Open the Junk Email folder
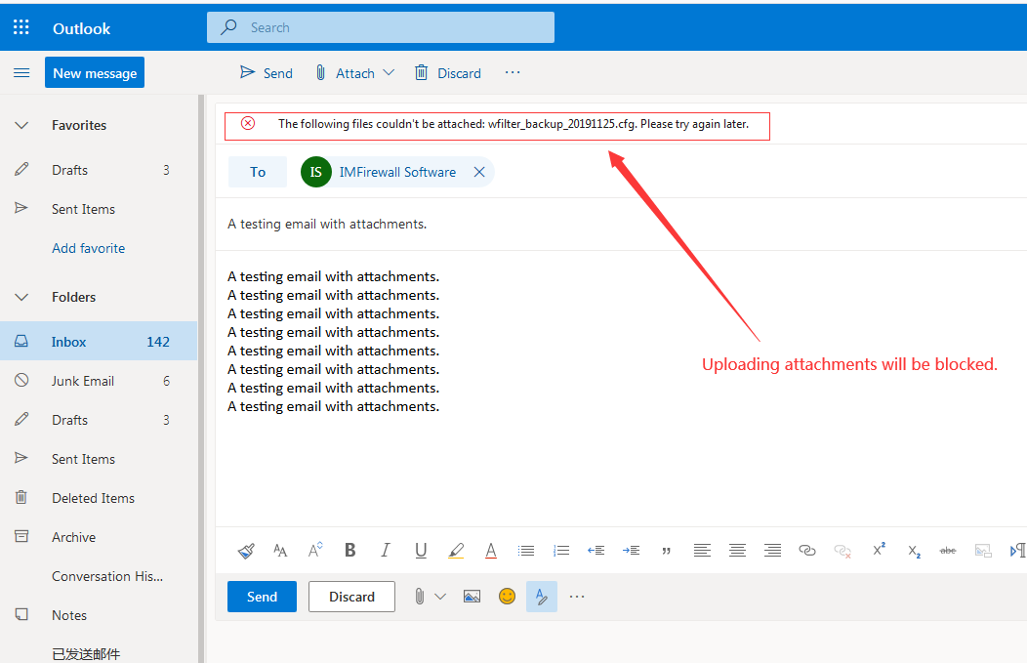This screenshot has height=663, width=1027. (x=99, y=381)
